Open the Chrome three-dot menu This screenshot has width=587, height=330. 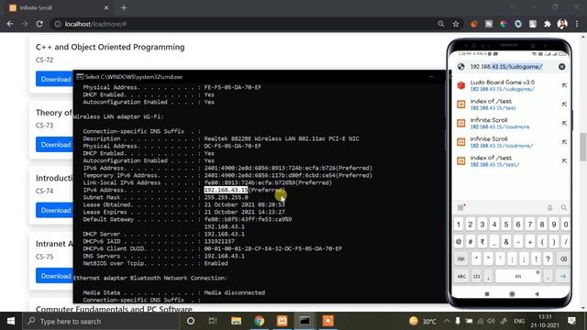coord(577,24)
